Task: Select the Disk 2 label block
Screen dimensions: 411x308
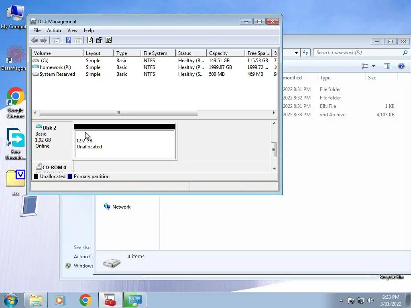Action: tap(52, 142)
